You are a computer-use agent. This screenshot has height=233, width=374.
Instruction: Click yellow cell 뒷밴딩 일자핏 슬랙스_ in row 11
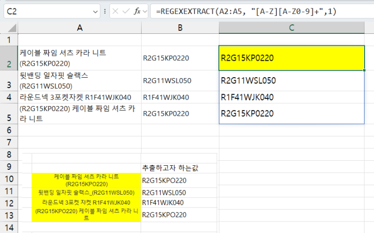[86, 193]
